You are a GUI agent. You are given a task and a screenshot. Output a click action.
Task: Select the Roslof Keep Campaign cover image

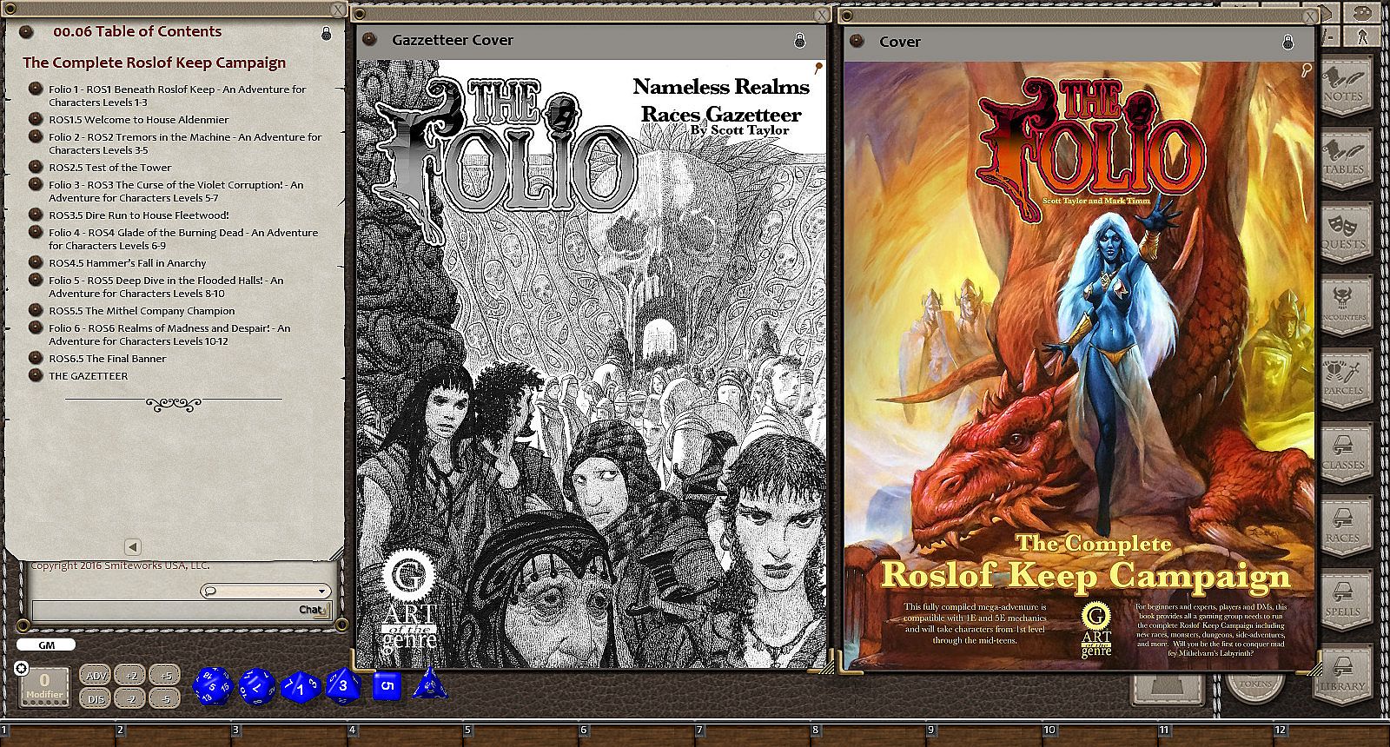1080,366
